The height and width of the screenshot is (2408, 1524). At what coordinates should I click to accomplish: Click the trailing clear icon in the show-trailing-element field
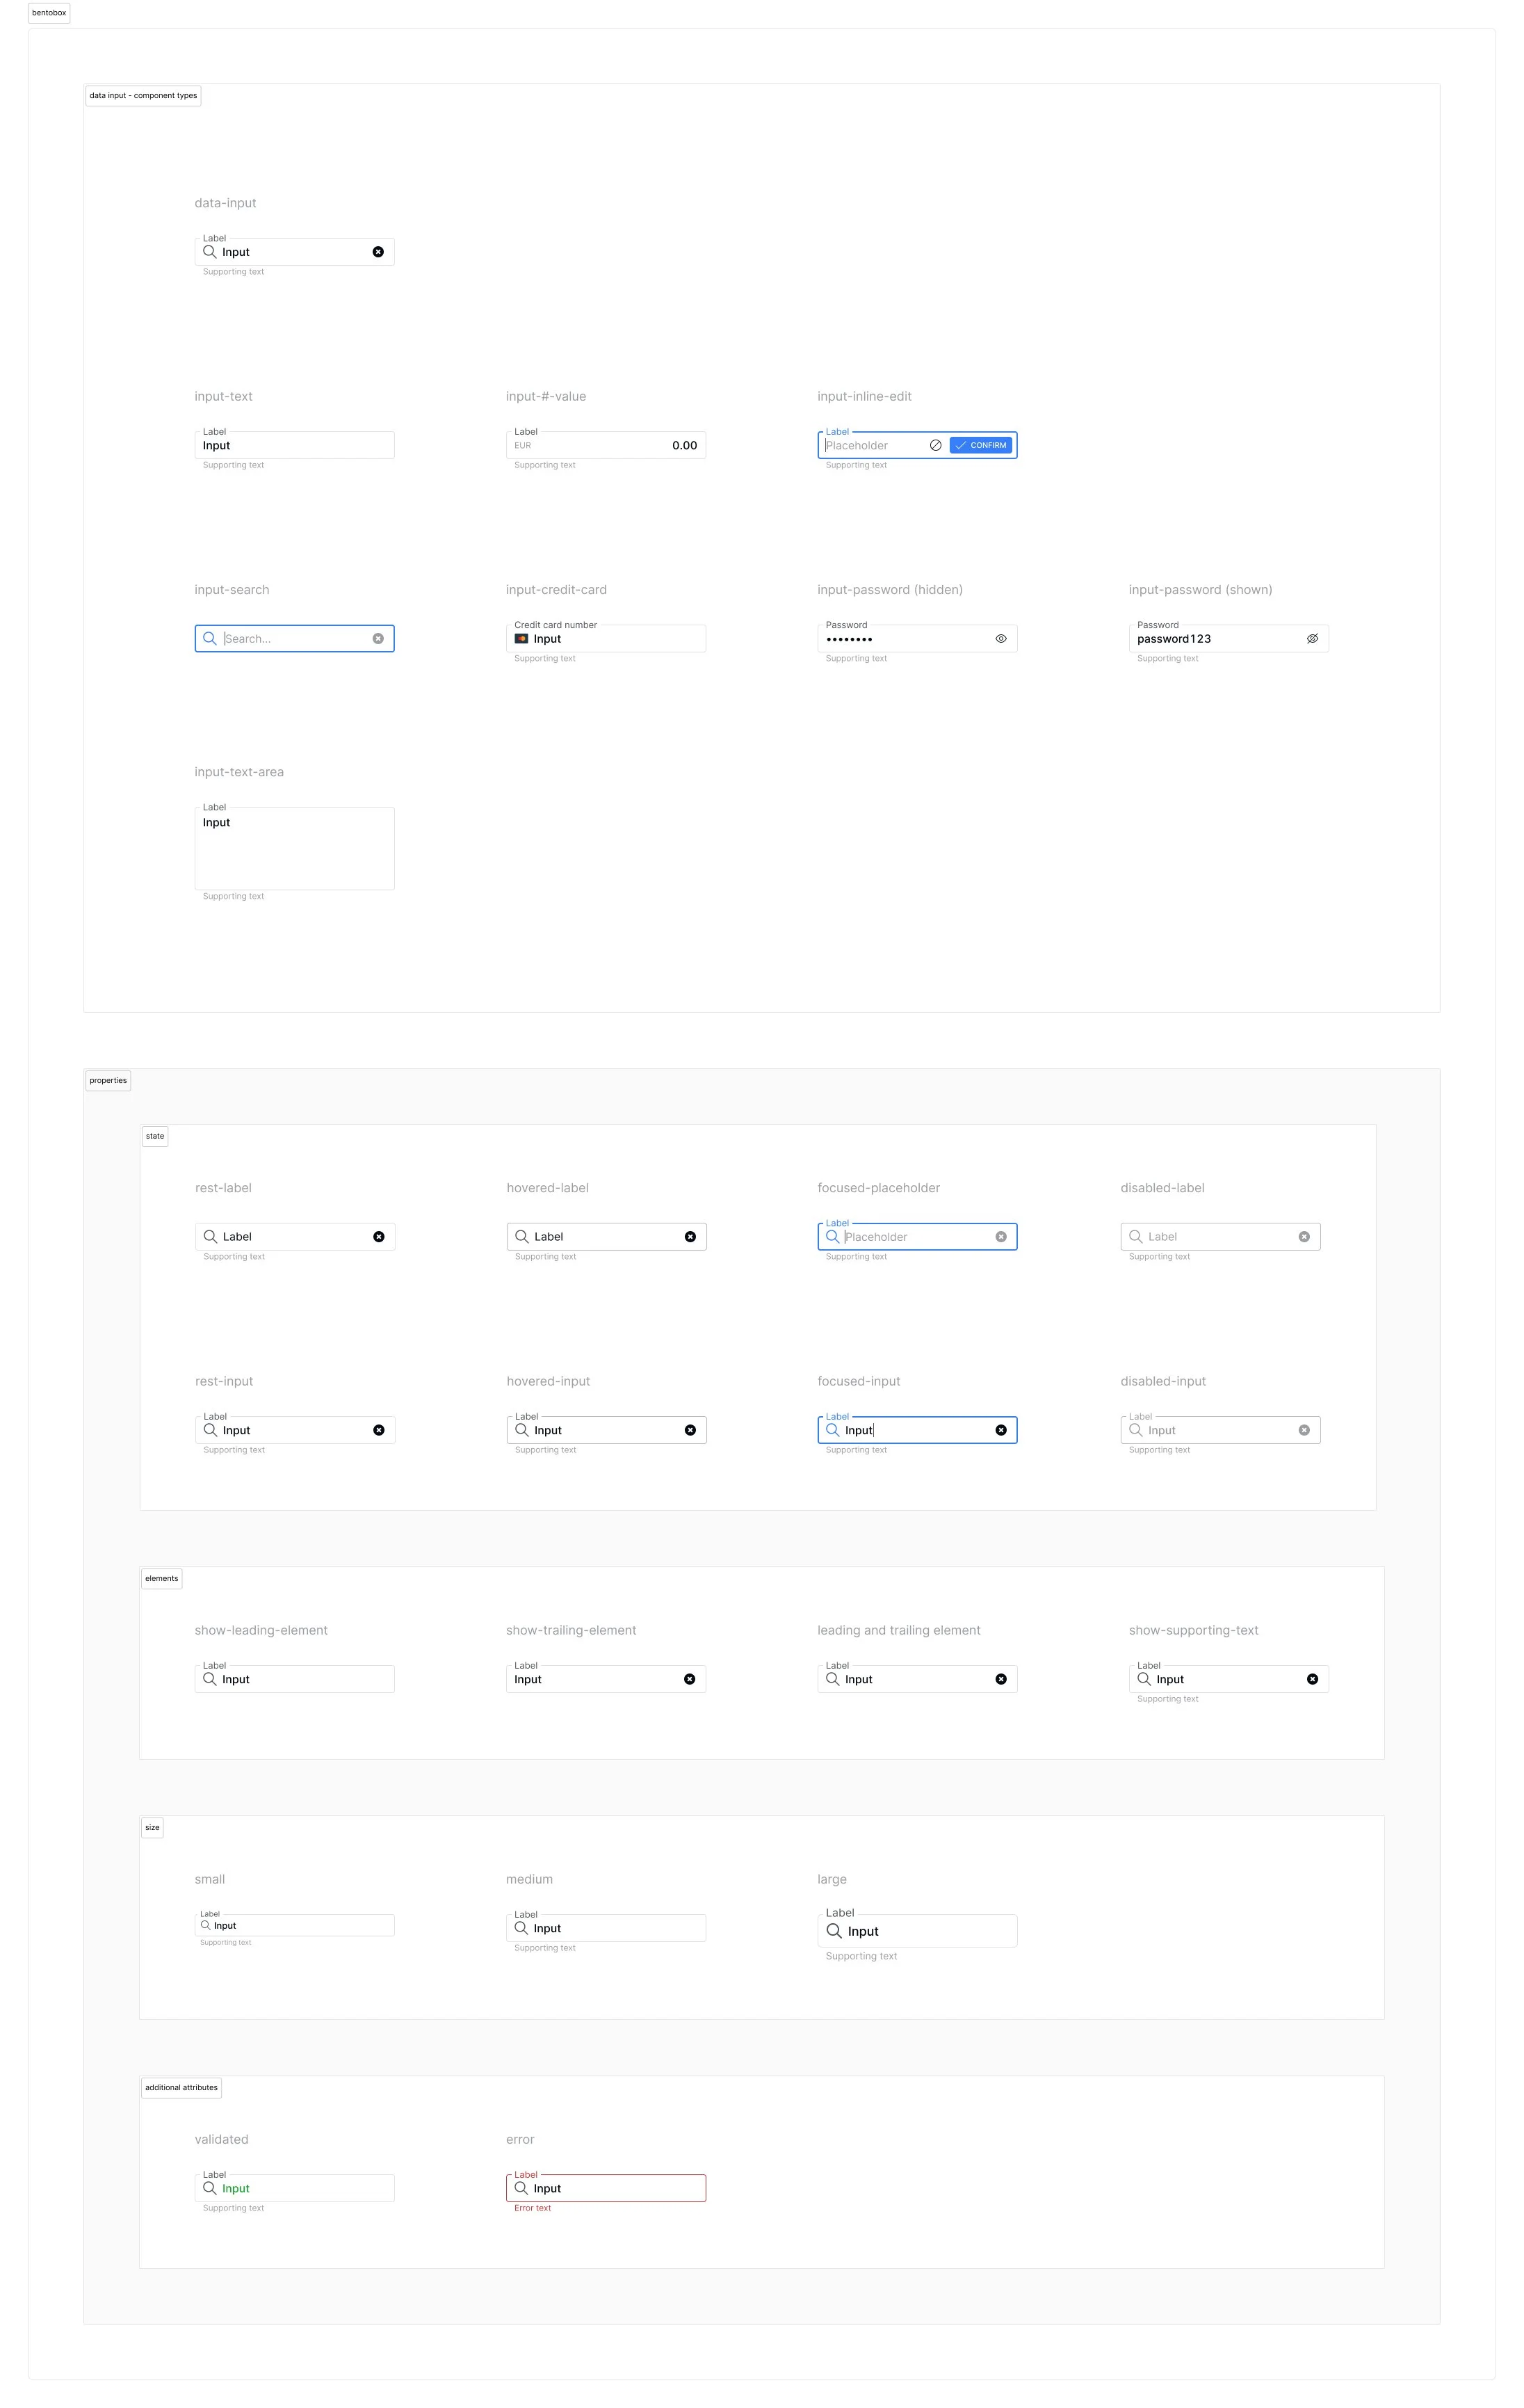[x=690, y=1680]
